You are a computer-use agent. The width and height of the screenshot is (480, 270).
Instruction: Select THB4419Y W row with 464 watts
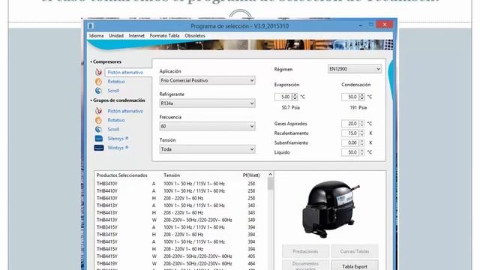(x=181, y=263)
